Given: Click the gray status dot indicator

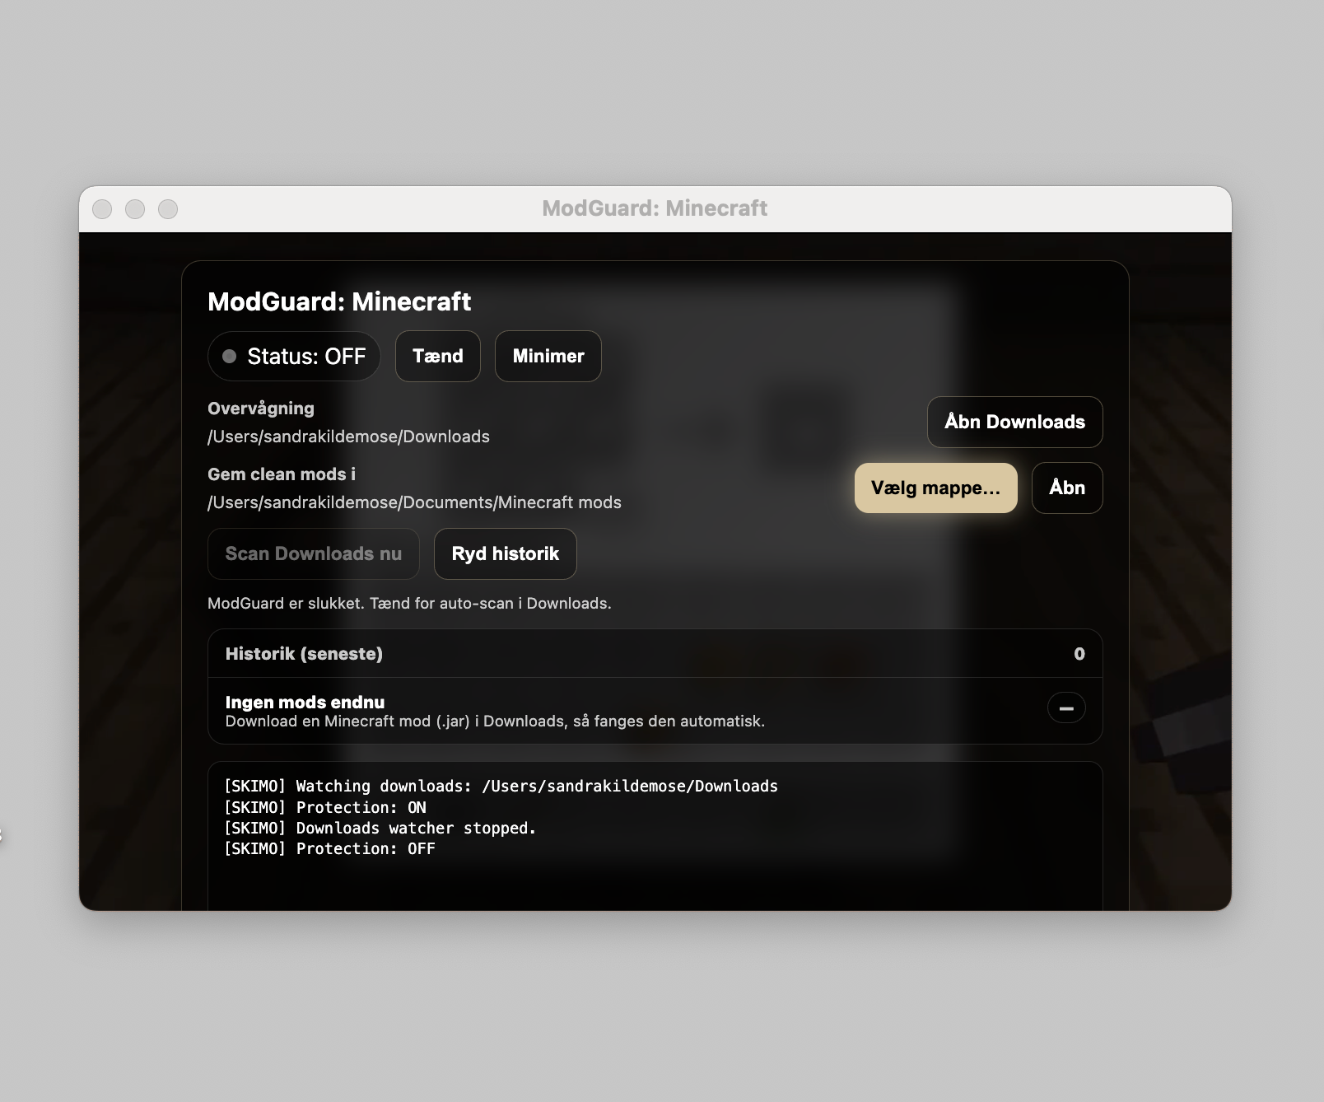Looking at the screenshot, I should click(x=230, y=357).
